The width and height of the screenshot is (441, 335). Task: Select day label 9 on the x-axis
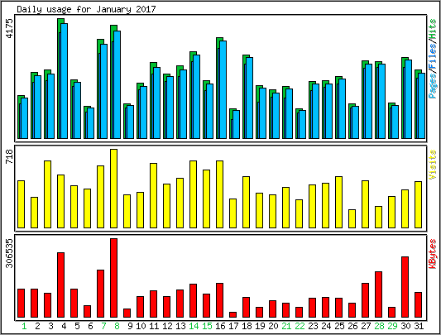click(x=130, y=326)
